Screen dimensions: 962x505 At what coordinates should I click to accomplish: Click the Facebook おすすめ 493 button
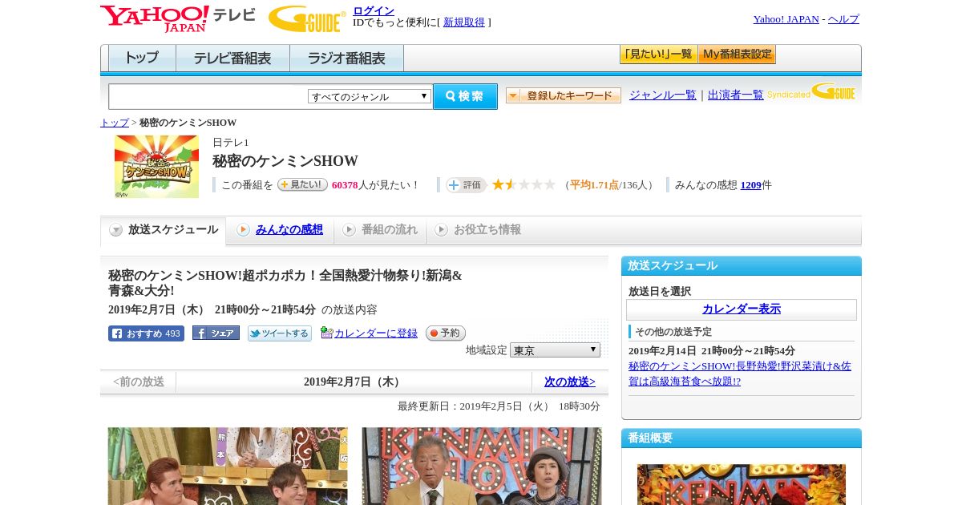(x=146, y=333)
